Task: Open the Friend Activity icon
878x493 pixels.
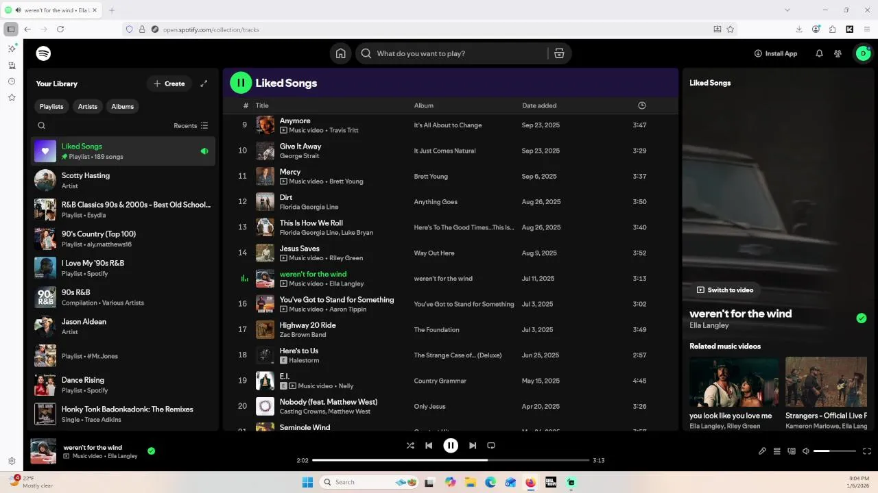Action: click(838, 53)
